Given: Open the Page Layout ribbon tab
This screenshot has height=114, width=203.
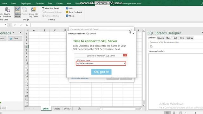Looking at the screenshot, I should click(x=26, y=3).
